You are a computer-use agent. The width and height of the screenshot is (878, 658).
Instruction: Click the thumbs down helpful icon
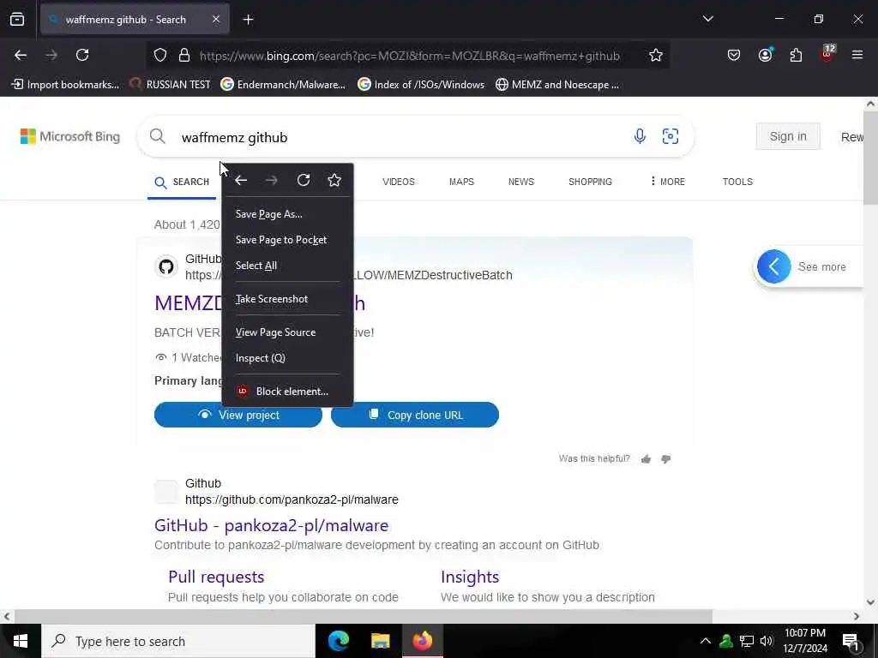pyautogui.click(x=665, y=459)
